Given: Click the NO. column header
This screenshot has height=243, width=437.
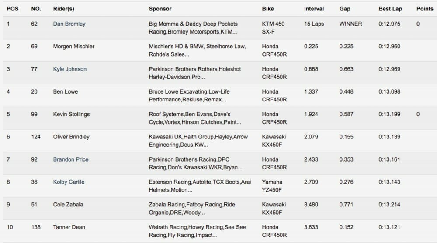Looking at the screenshot, I should tap(36, 9).
